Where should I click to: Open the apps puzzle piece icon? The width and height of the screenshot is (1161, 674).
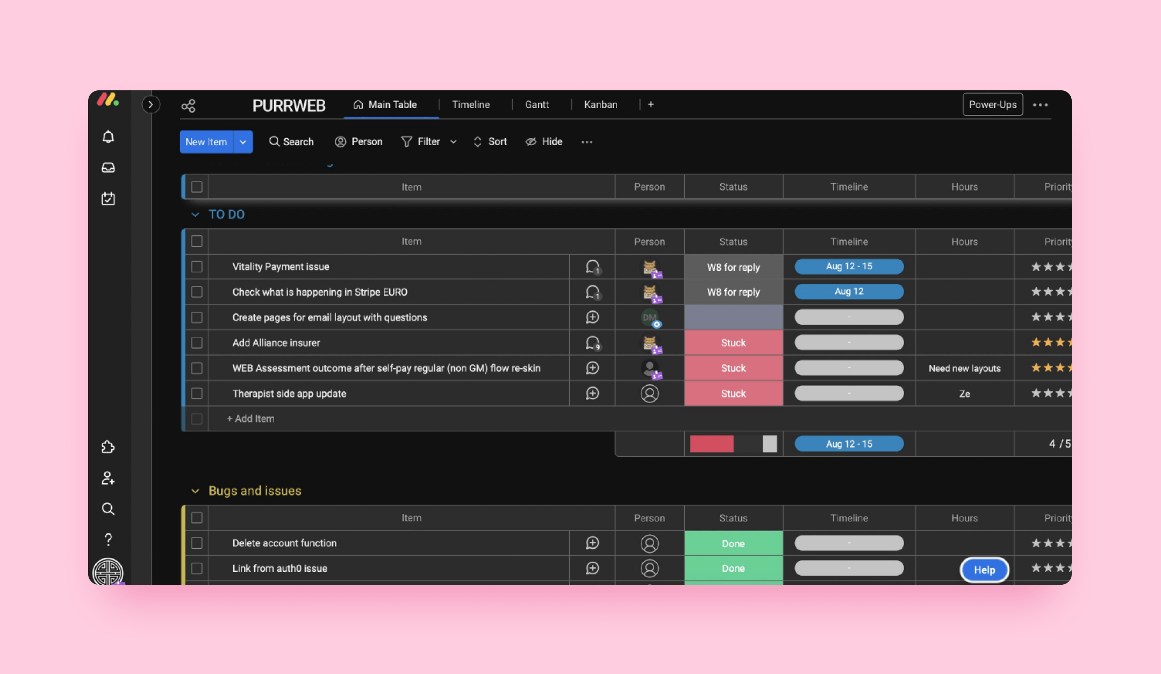point(108,447)
